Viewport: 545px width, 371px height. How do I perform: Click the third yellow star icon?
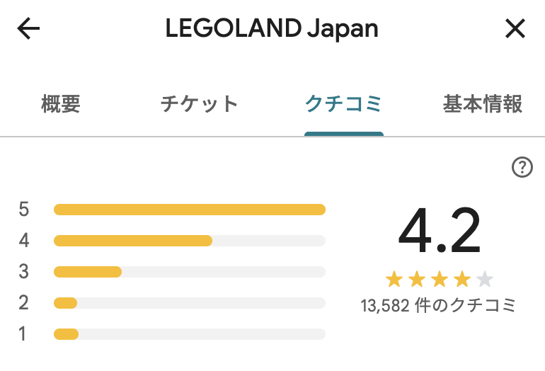tap(440, 279)
